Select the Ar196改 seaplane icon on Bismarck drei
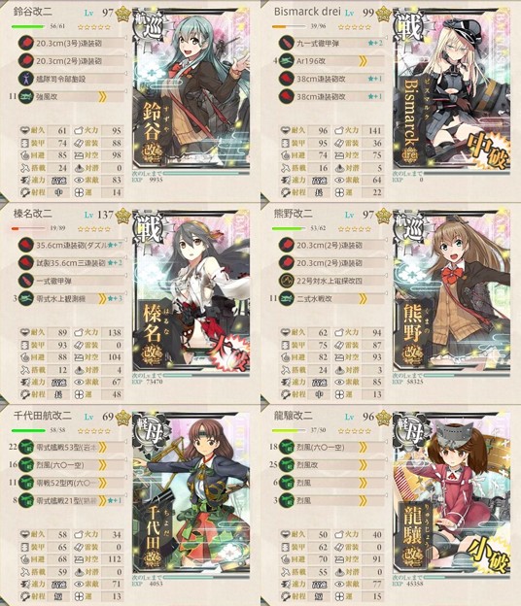Screen dimensions: 521x606 pos(286,60)
